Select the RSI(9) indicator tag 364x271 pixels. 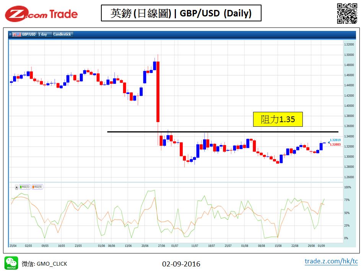click(x=37, y=187)
